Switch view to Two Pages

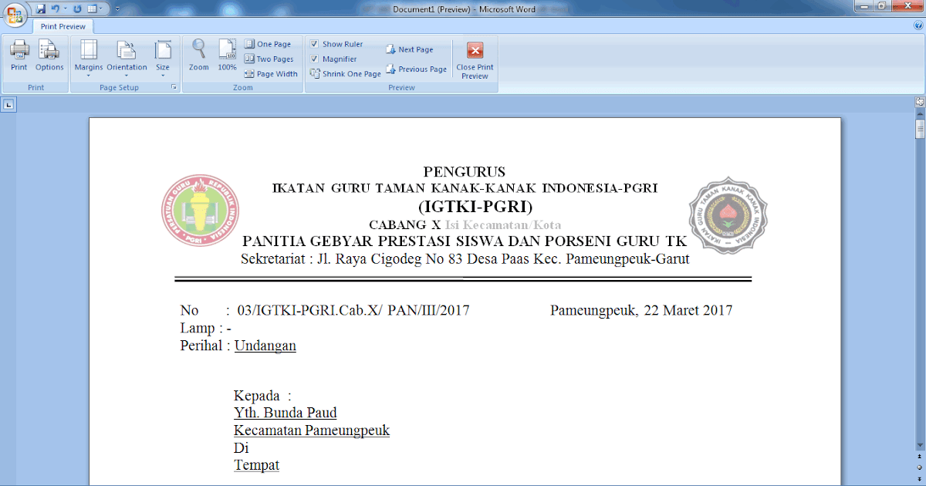click(269, 59)
